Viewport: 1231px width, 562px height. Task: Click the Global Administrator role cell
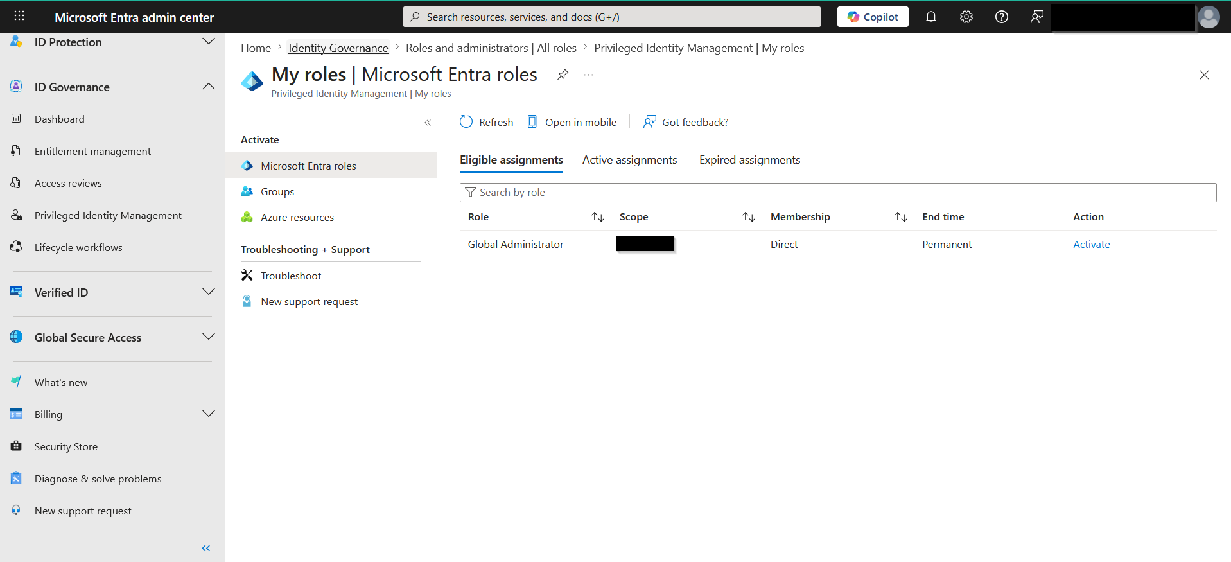pyautogui.click(x=516, y=244)
